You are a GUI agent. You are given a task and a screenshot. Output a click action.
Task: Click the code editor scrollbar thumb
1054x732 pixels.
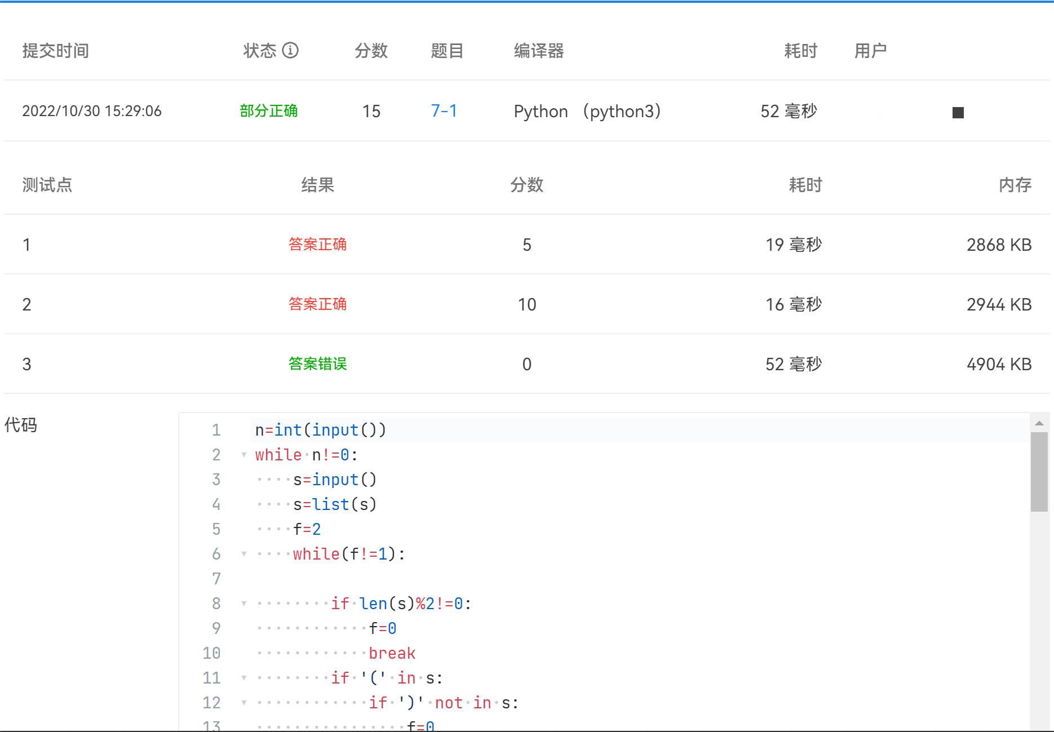pos(1039,472)
